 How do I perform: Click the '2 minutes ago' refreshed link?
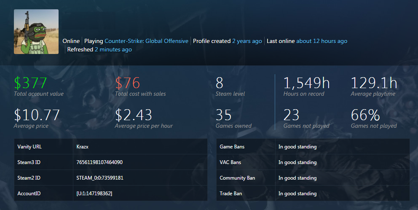(113, 50)
